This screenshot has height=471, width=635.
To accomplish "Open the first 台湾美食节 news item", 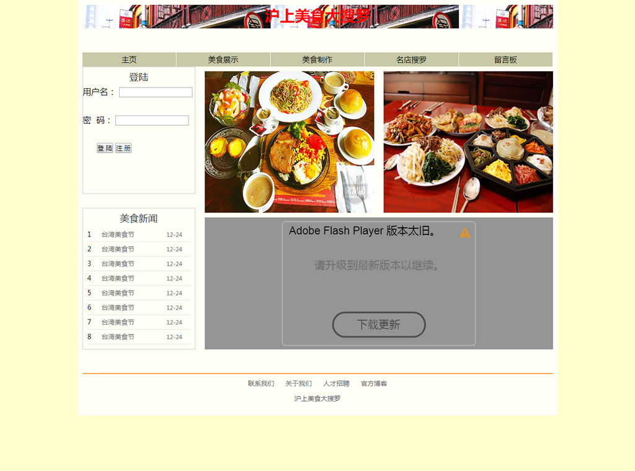I will pos(118,235).
